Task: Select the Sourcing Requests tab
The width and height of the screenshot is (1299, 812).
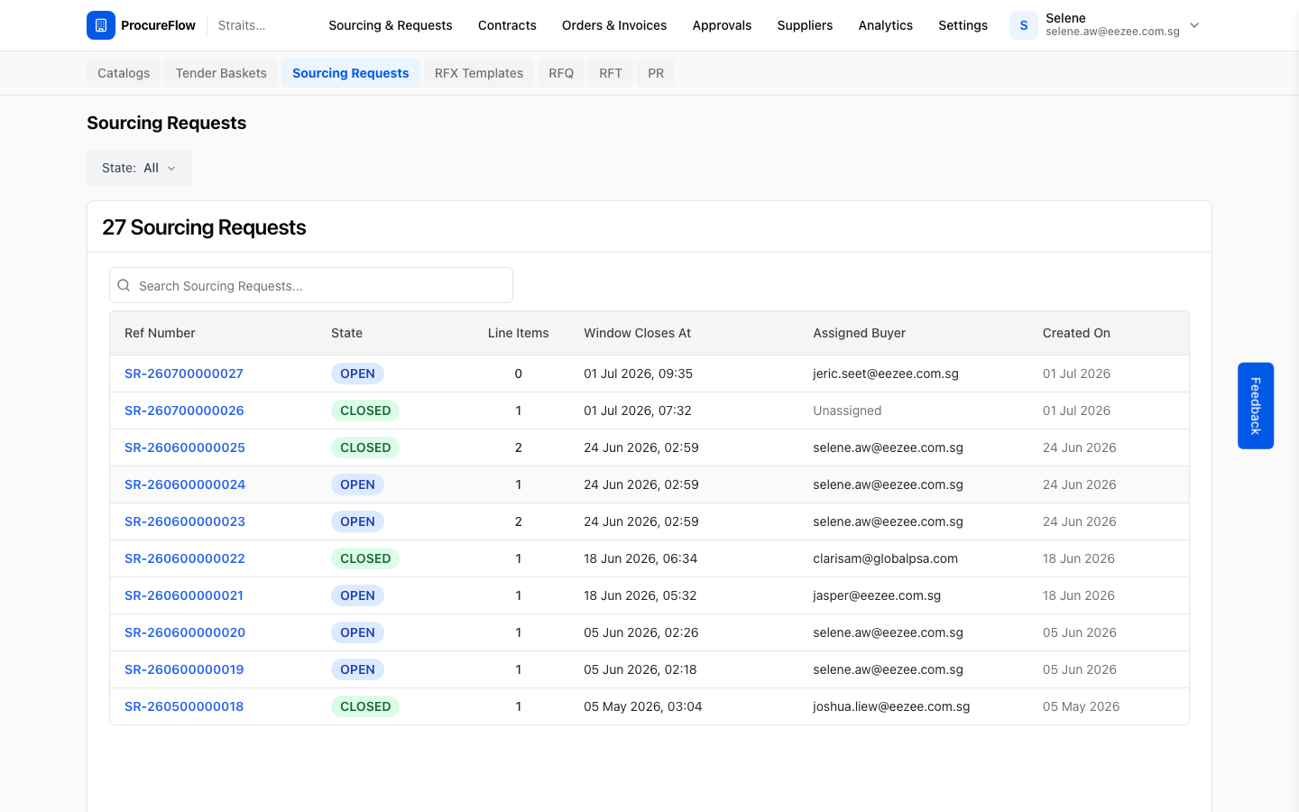Action: [x=351, y=73]
